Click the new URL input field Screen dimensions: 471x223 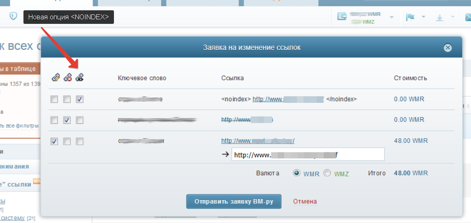coord(308,154)
